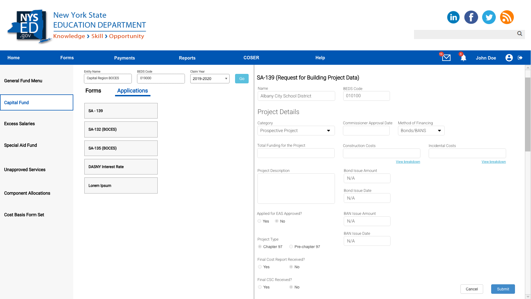Open the Method of Financing dropdown

(x=421, y=131)
